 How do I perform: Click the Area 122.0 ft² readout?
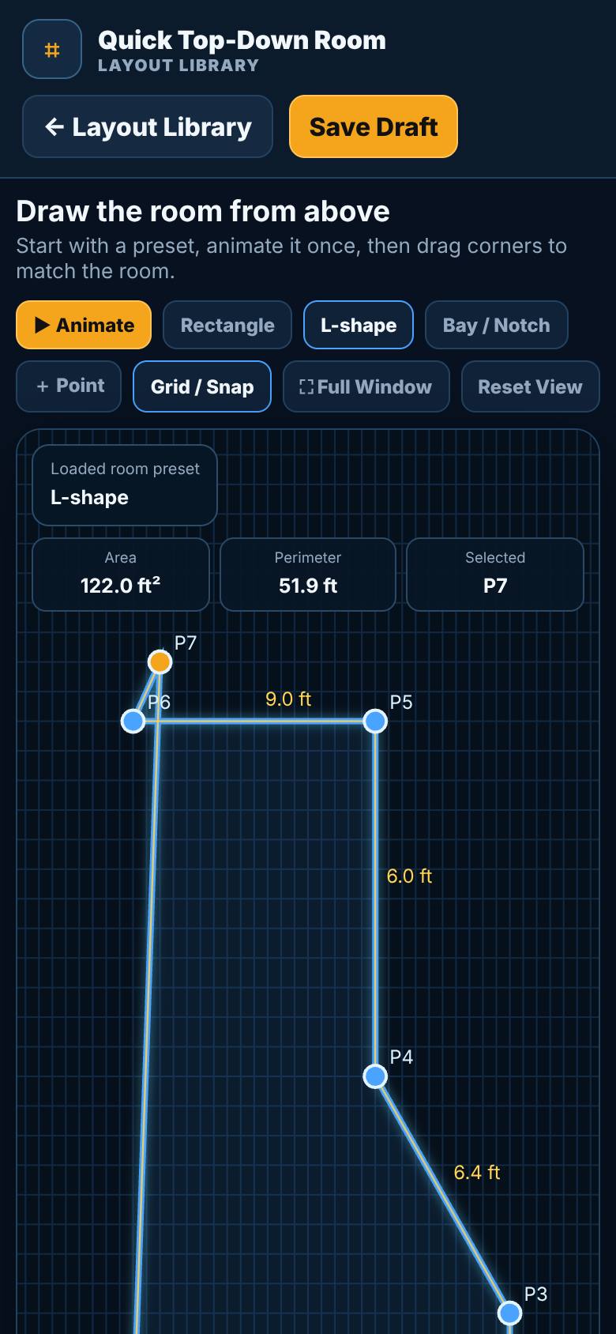121,575
